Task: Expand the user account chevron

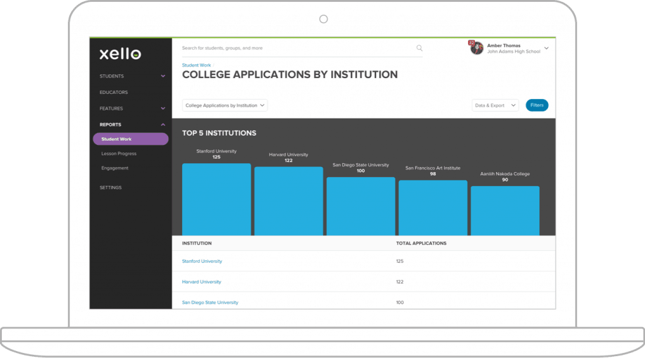Action: 546,48
